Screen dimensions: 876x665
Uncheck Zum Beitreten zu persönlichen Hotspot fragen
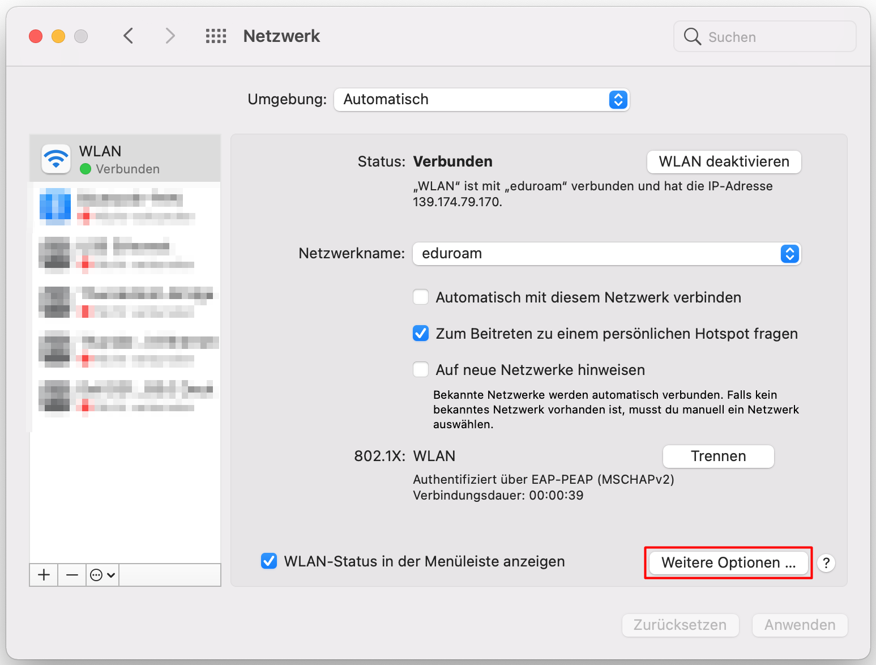421,334
